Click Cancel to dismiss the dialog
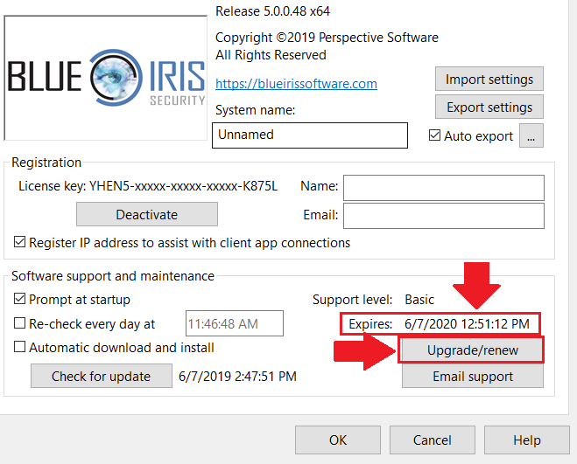Image resolution: width=577 pixels, height=464 pixels. click(x=433, y=440)
